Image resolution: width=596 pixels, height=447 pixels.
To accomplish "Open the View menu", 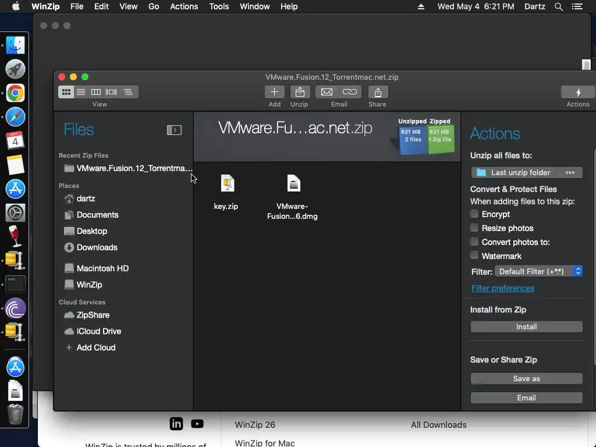I will pos(129,6).
